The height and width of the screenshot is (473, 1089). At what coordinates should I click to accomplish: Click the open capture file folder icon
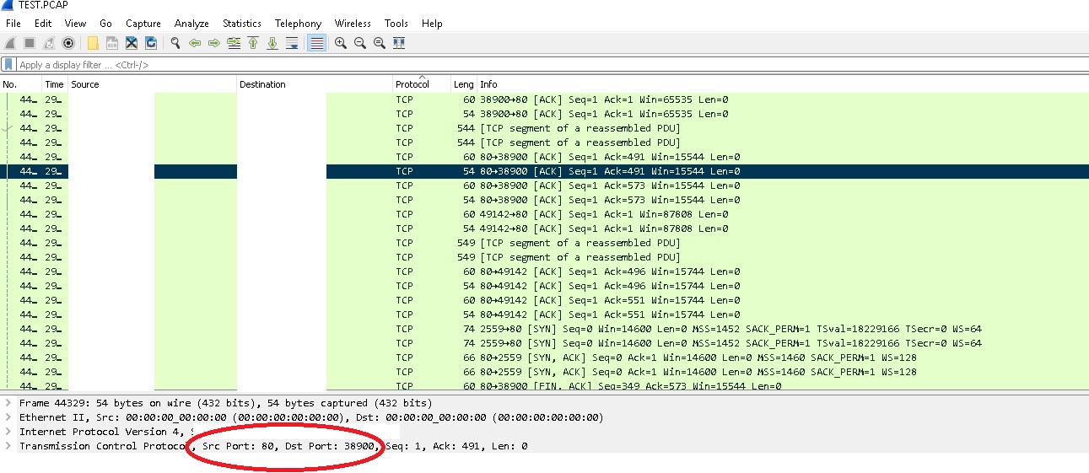[93, 43]
